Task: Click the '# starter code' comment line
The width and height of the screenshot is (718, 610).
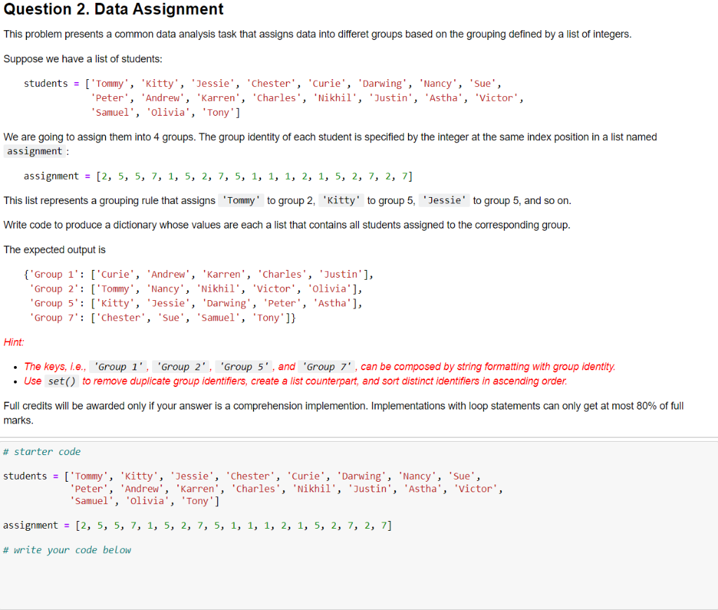Action: tap(43, 451)
